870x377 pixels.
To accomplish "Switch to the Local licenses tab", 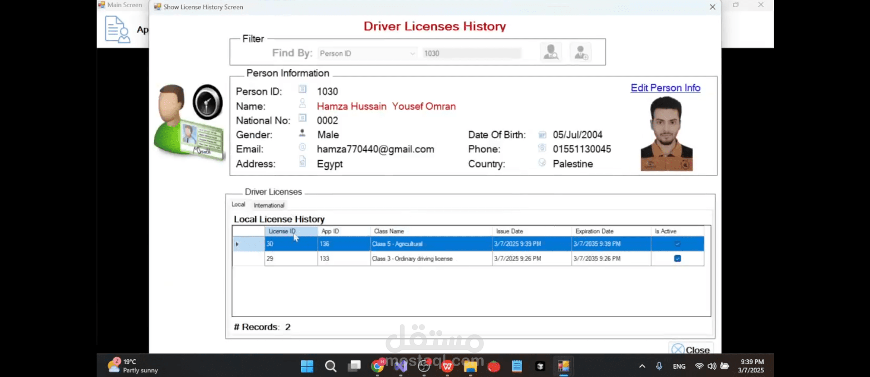I will click(239, 205).
